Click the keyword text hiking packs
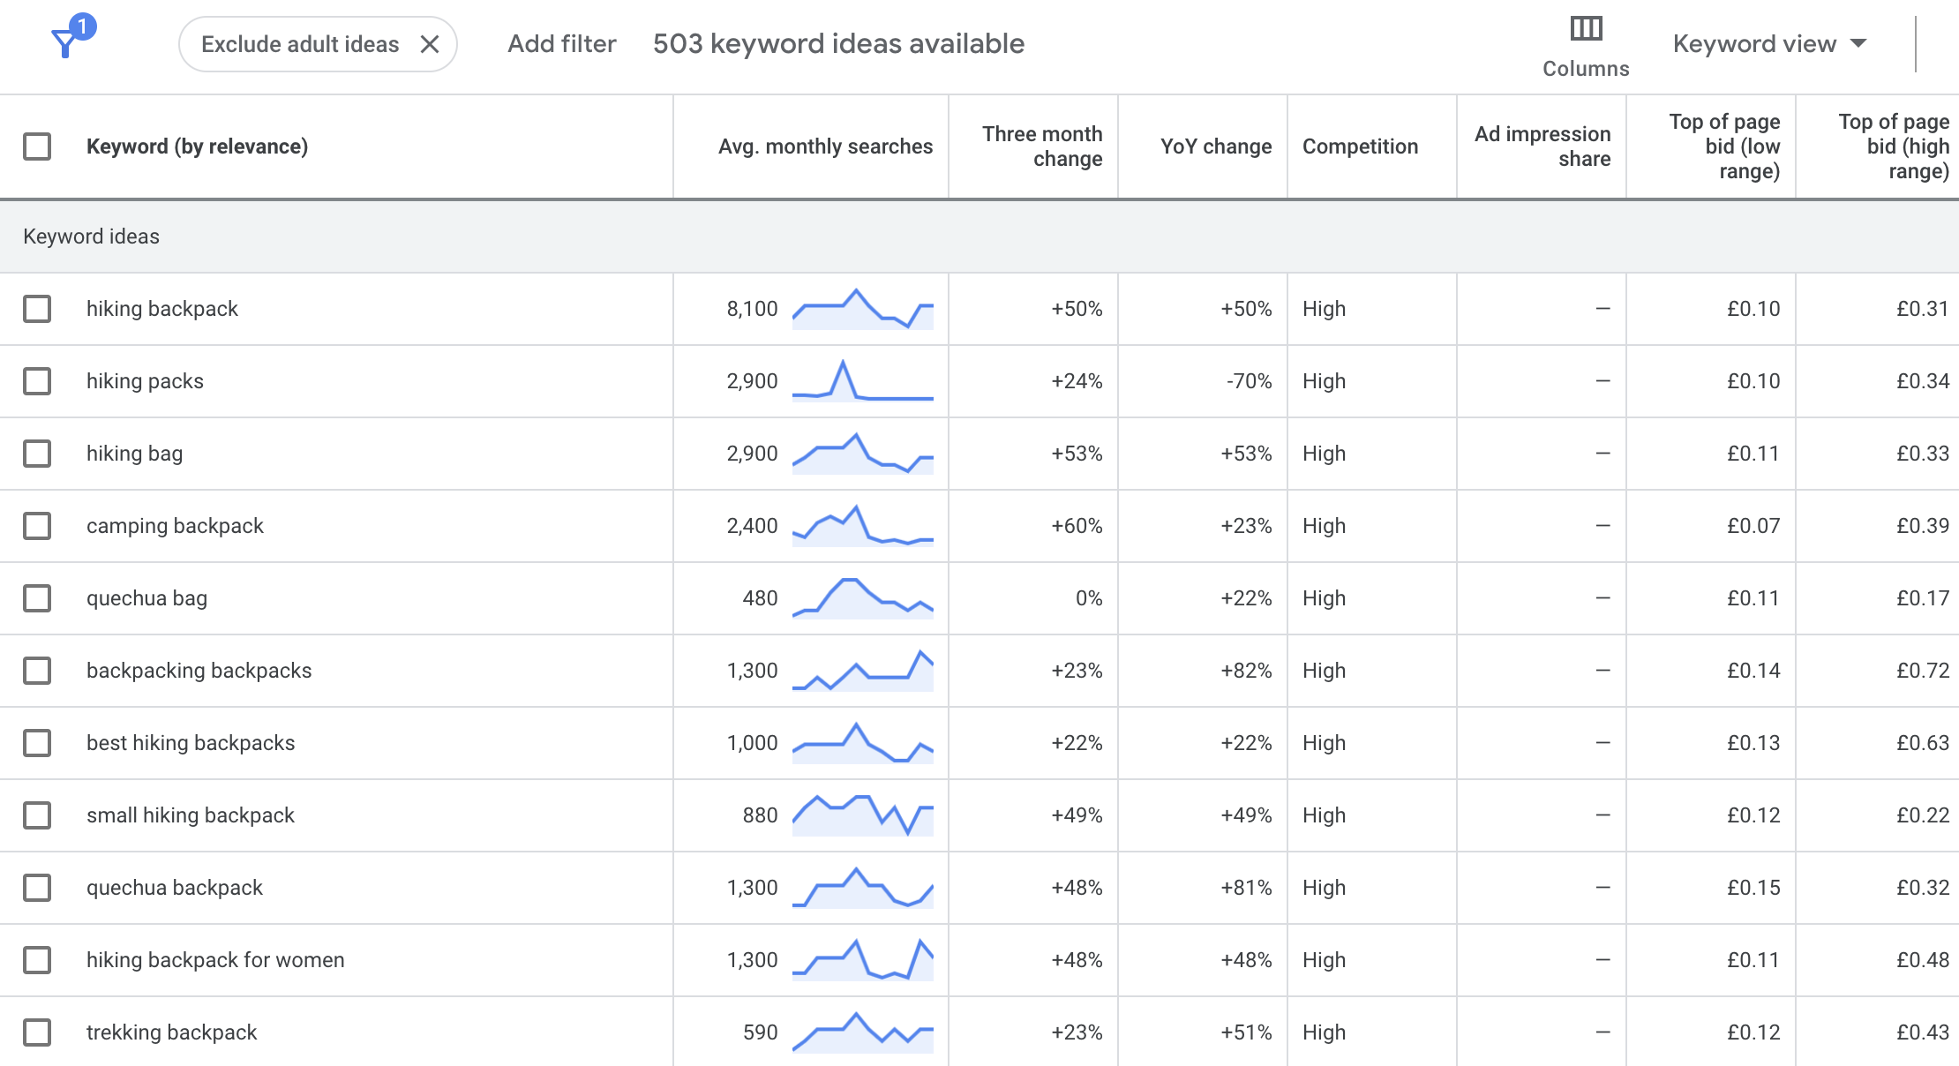Screen dimensions: 1959x1066 point(145,381)
